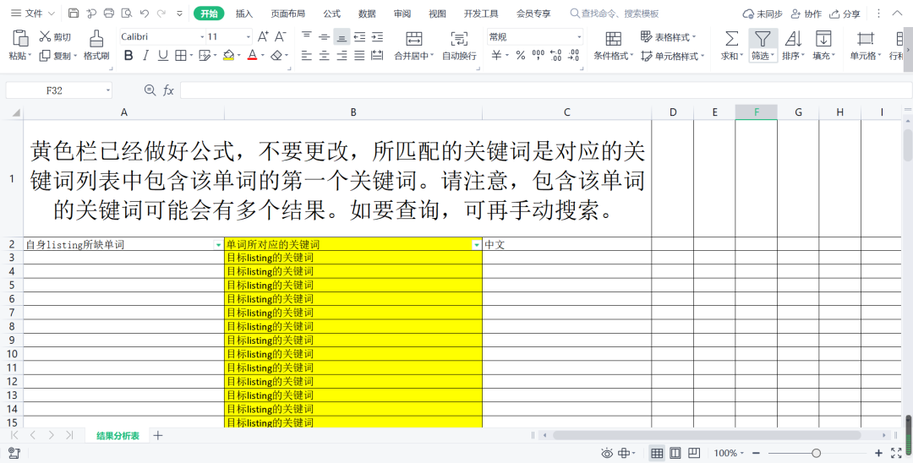The width and height of the screenshot is (913, 463).
Task: Decrease font size with the A- icon
Action: click(x=280, y=36)
